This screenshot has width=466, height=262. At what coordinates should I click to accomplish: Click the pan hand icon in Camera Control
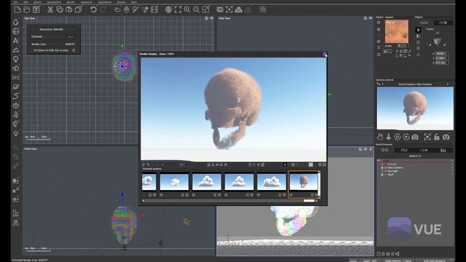click(380, 137)
